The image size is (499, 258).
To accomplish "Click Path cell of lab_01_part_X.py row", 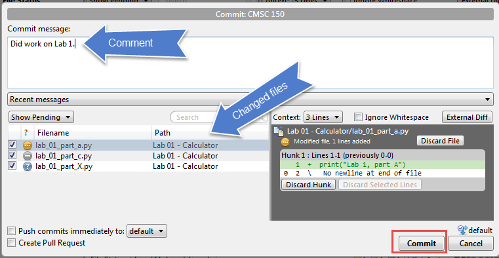I will click(185, 166).
